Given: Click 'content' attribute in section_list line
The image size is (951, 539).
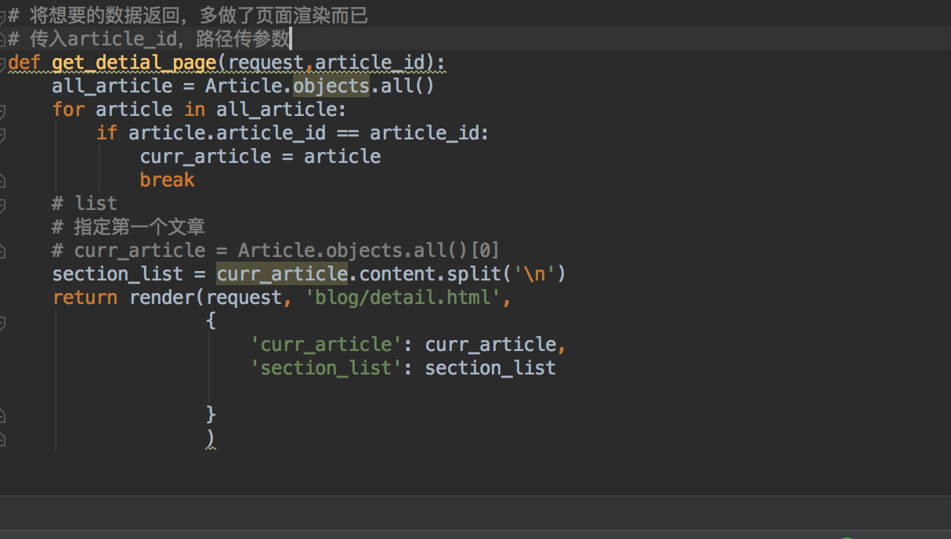Looking at the screenshot, I should click(397, 273).
